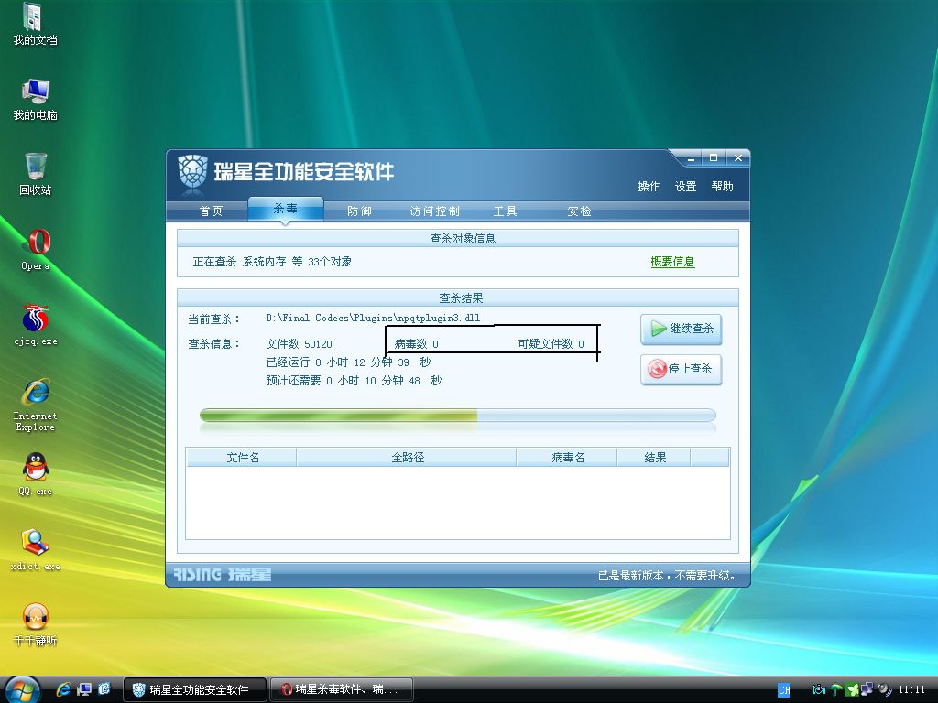Open Internet Explorer from the quick launch
Viewport: 938px width, 703px height.
point(63,689)
